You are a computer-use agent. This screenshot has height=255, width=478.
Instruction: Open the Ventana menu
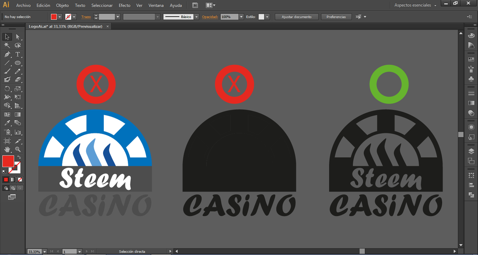pos(156,5)
